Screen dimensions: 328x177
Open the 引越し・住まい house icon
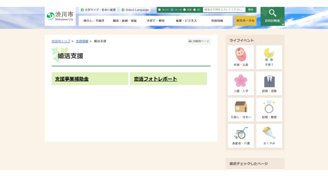click(241, 107)
